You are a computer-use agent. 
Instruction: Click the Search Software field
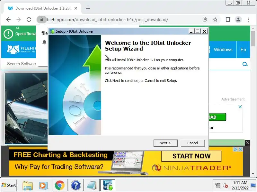point(22,64)
